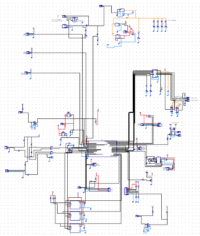Select the large central microcontroller block

(x=102, y=149)
